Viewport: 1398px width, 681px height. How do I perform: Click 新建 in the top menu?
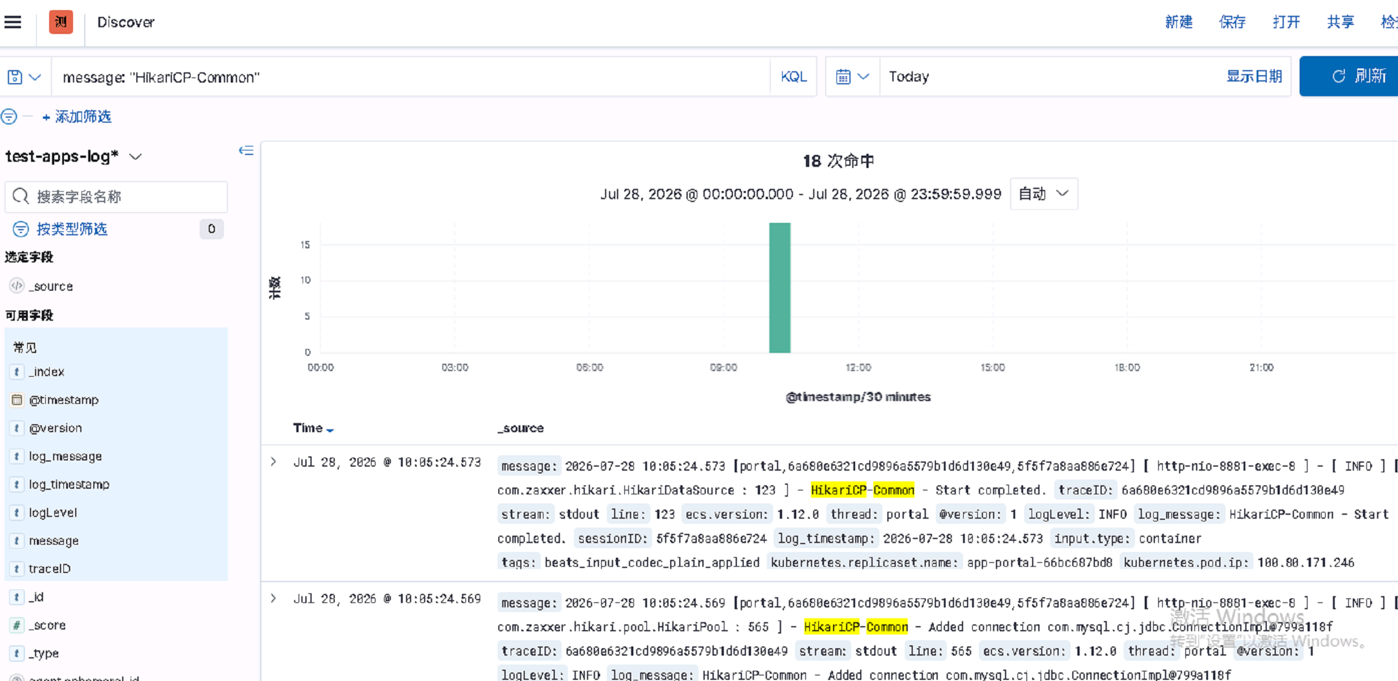click(1179, 22)
